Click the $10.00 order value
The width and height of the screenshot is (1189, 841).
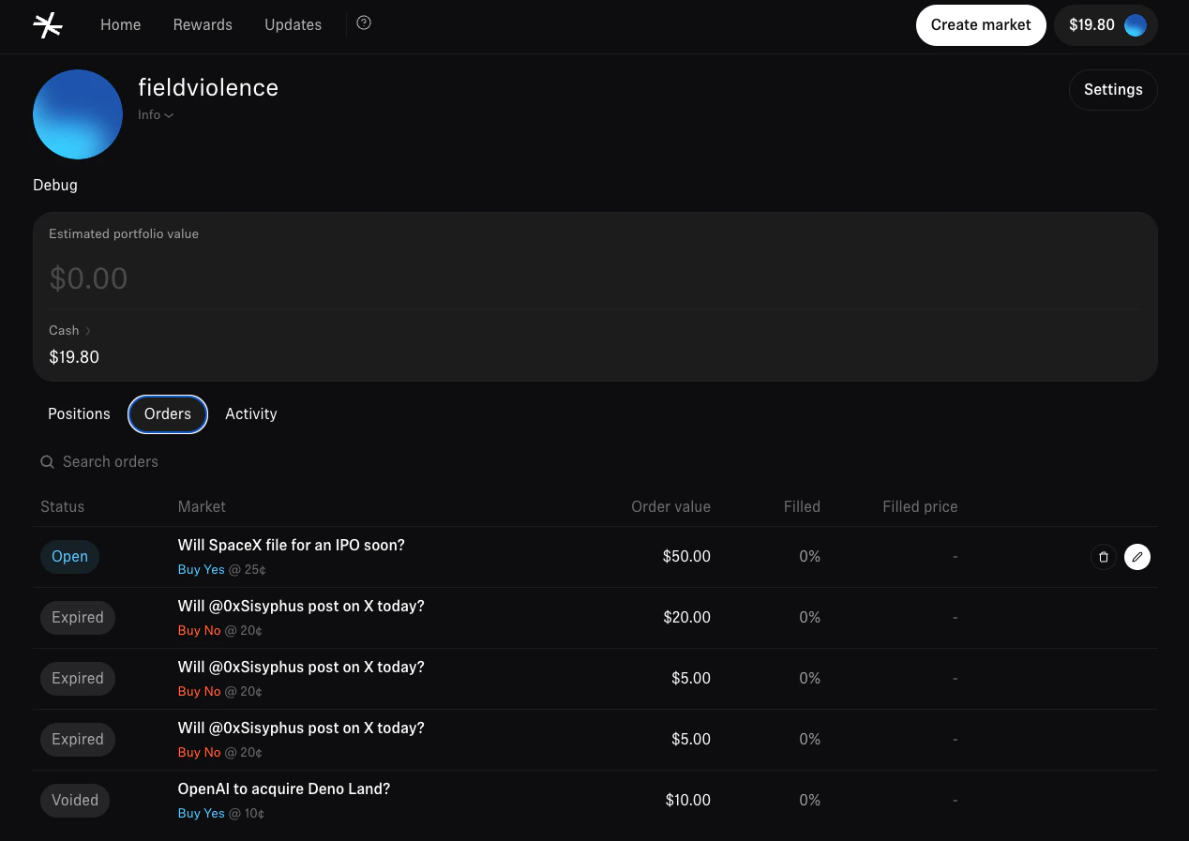coord(688,801)
